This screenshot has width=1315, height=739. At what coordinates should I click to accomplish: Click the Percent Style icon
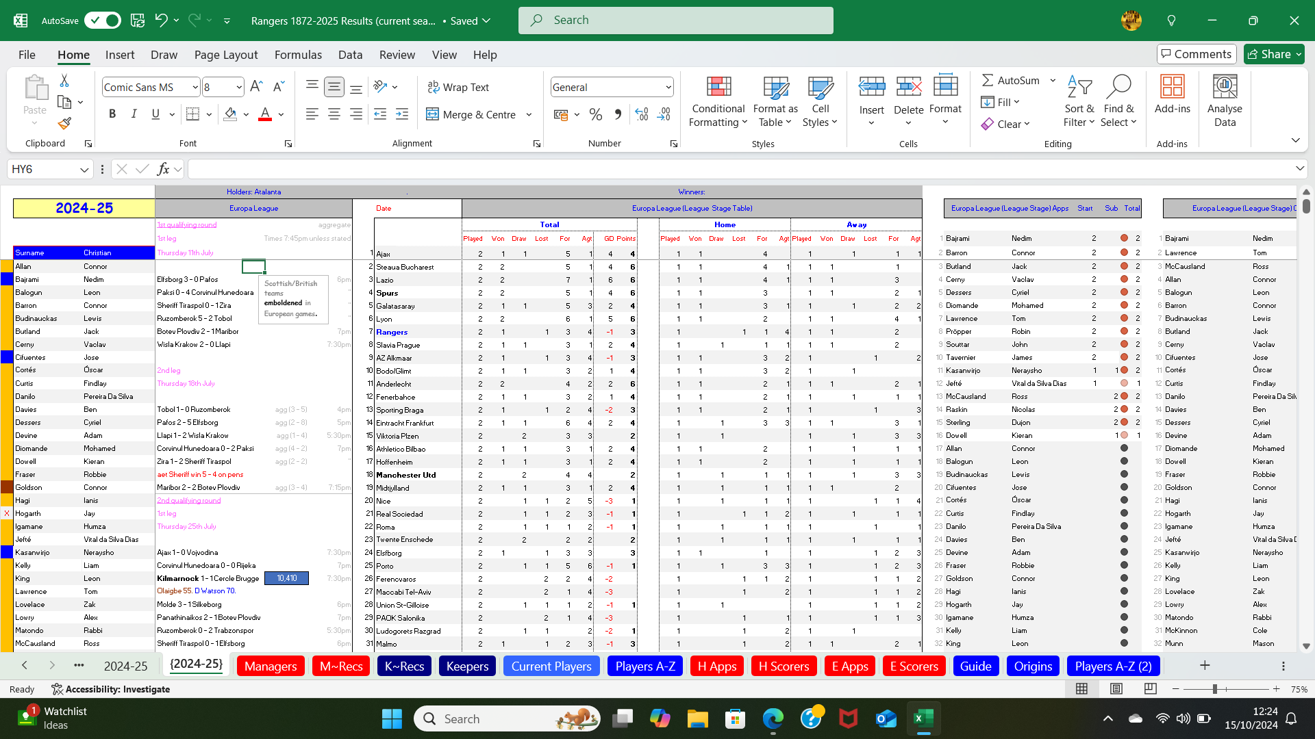596,114
